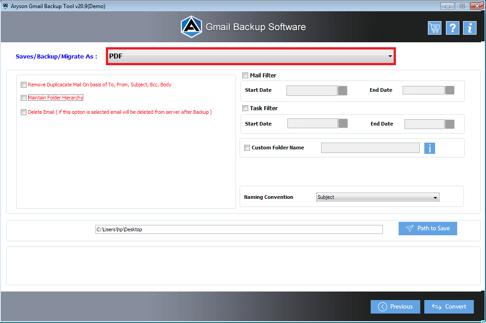Click the Gmail Backup Software title text
486x323 pixels.
coord(256,27)
